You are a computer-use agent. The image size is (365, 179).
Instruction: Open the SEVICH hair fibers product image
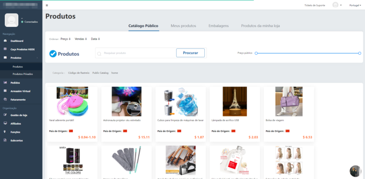[72, 160]
